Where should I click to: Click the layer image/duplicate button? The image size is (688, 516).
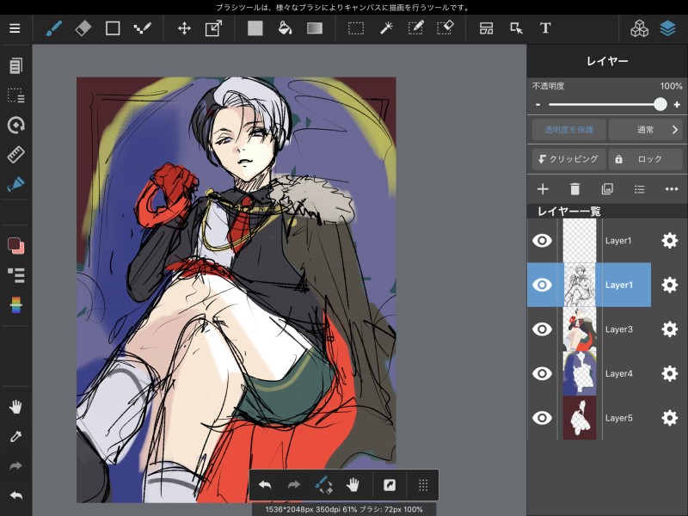[x=607, y=189]
